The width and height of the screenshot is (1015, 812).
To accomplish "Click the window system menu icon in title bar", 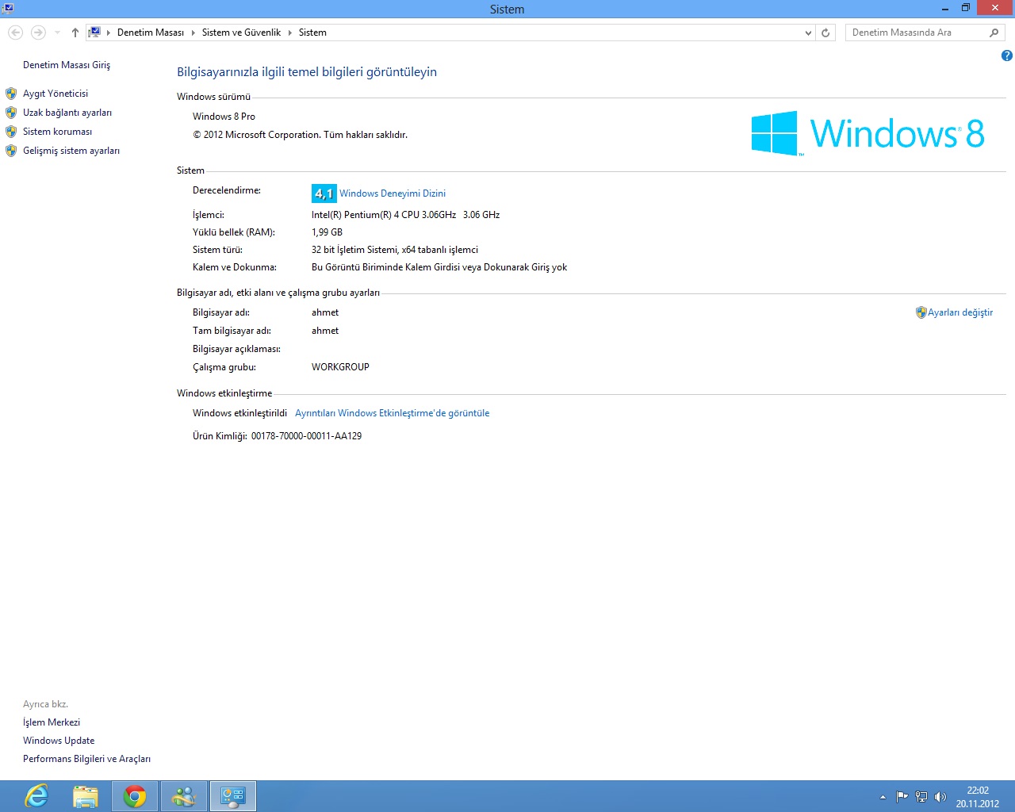I will pyautogui.click(x=8, y=9).
